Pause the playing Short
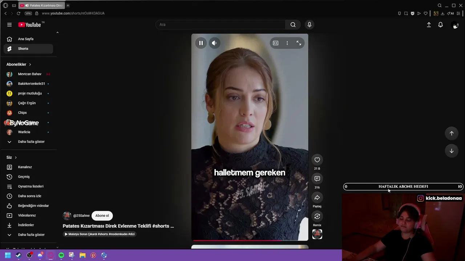The height and width of the screenshot is (261, 465). (201, 43)
